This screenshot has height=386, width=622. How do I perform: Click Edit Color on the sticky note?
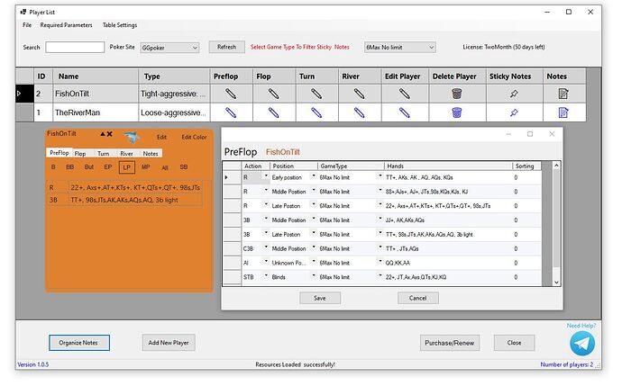pos(194,137)
